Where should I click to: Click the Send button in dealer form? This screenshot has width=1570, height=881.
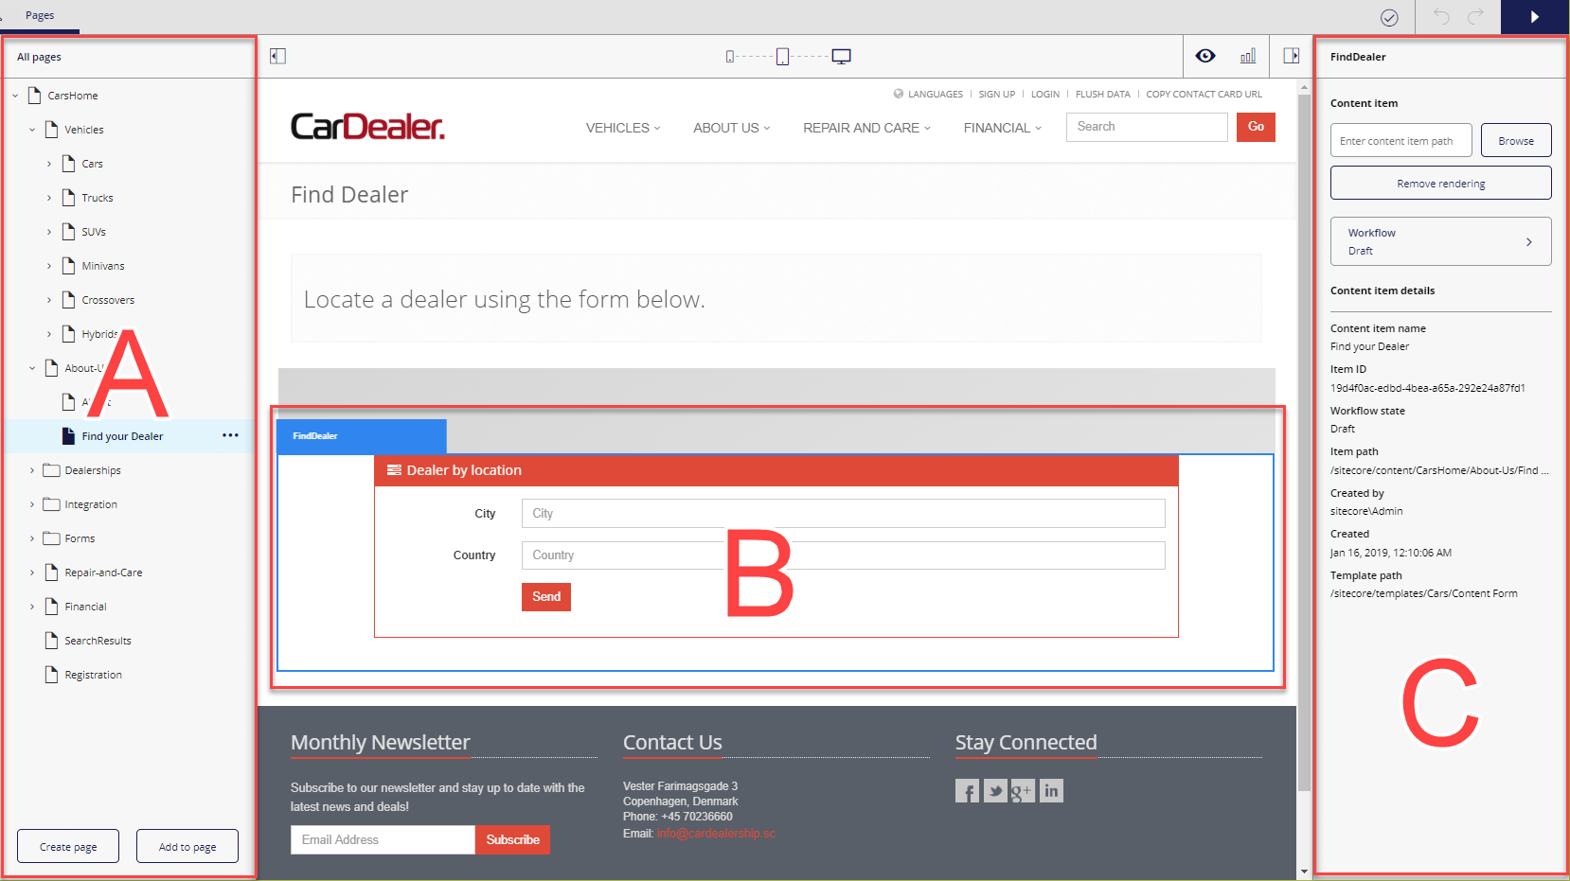pyautogui.click(x=546, y=597)
